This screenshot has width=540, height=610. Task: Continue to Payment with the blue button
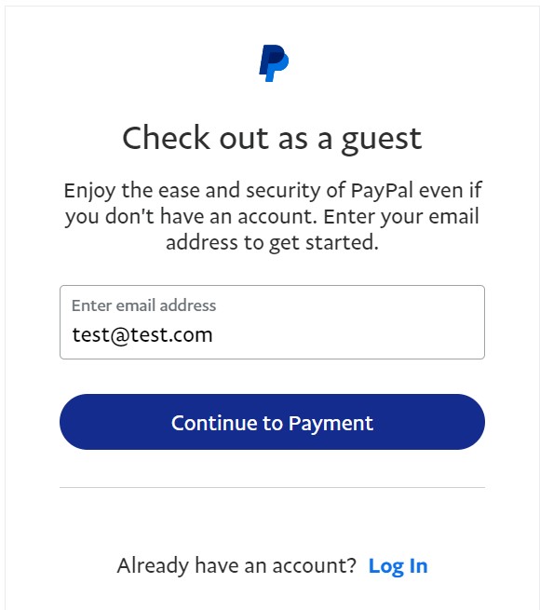(x=272, y=422)
